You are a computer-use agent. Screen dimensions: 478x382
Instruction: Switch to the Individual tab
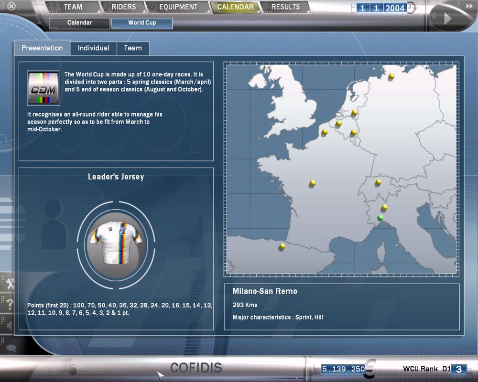(94, 48)
